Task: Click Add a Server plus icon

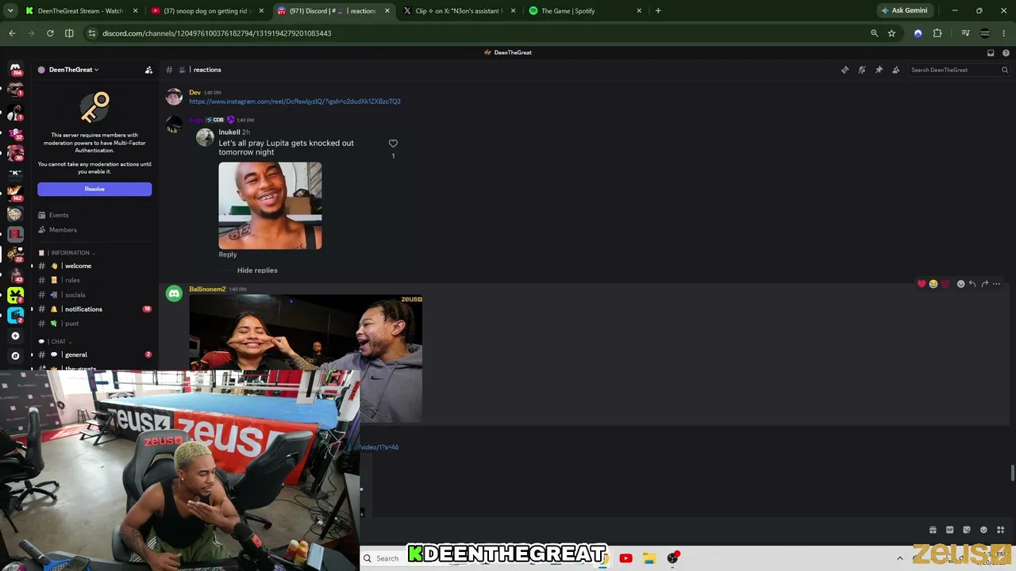Action: [x=15, y=335]
